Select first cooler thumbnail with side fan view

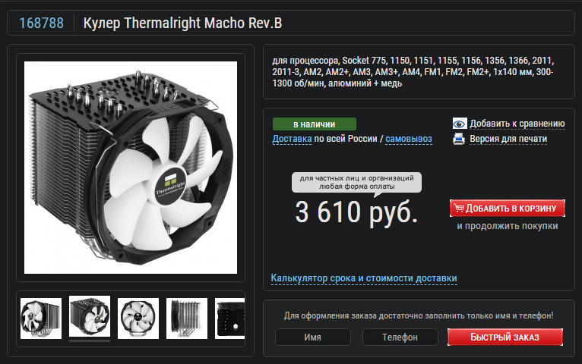point(41,318)
